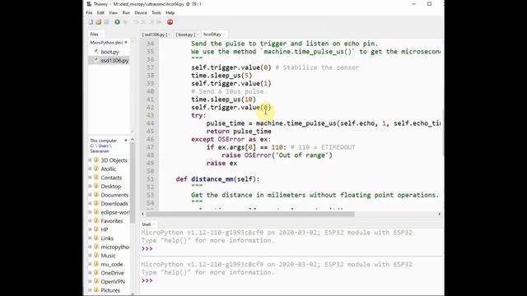Click the Documents folder icon
Screen dimensions: 527x296
[x=96, y=195]
